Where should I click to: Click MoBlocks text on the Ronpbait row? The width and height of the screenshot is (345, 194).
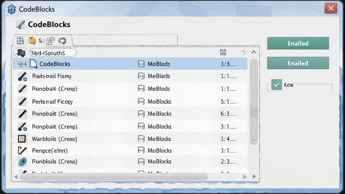pos(159,127)
